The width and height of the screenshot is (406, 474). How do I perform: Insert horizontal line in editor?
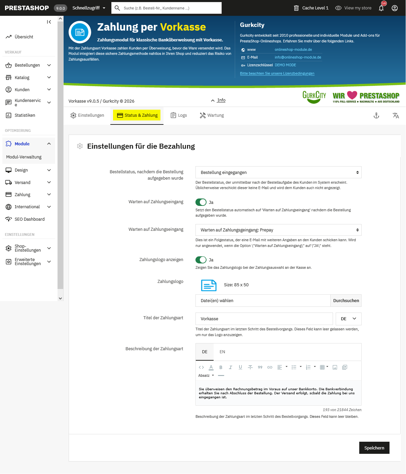point(221,375)
